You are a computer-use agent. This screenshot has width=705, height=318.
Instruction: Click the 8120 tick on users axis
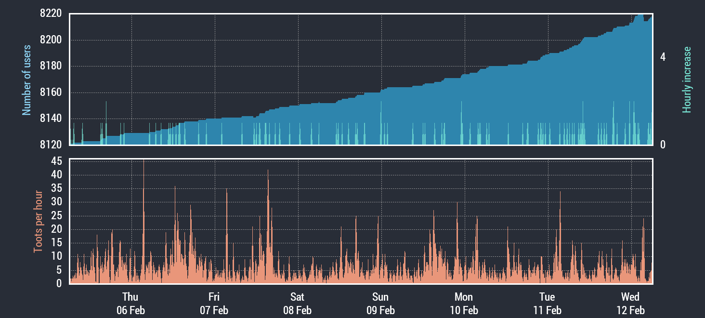pos(51,145)
